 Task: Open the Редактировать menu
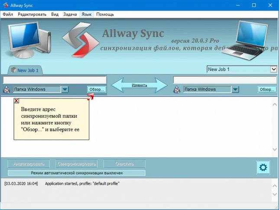(x=32, y=14)
